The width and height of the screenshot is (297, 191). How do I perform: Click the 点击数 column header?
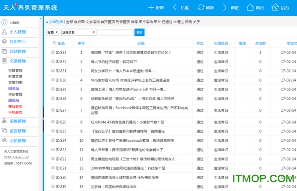[x=260, y=43]
